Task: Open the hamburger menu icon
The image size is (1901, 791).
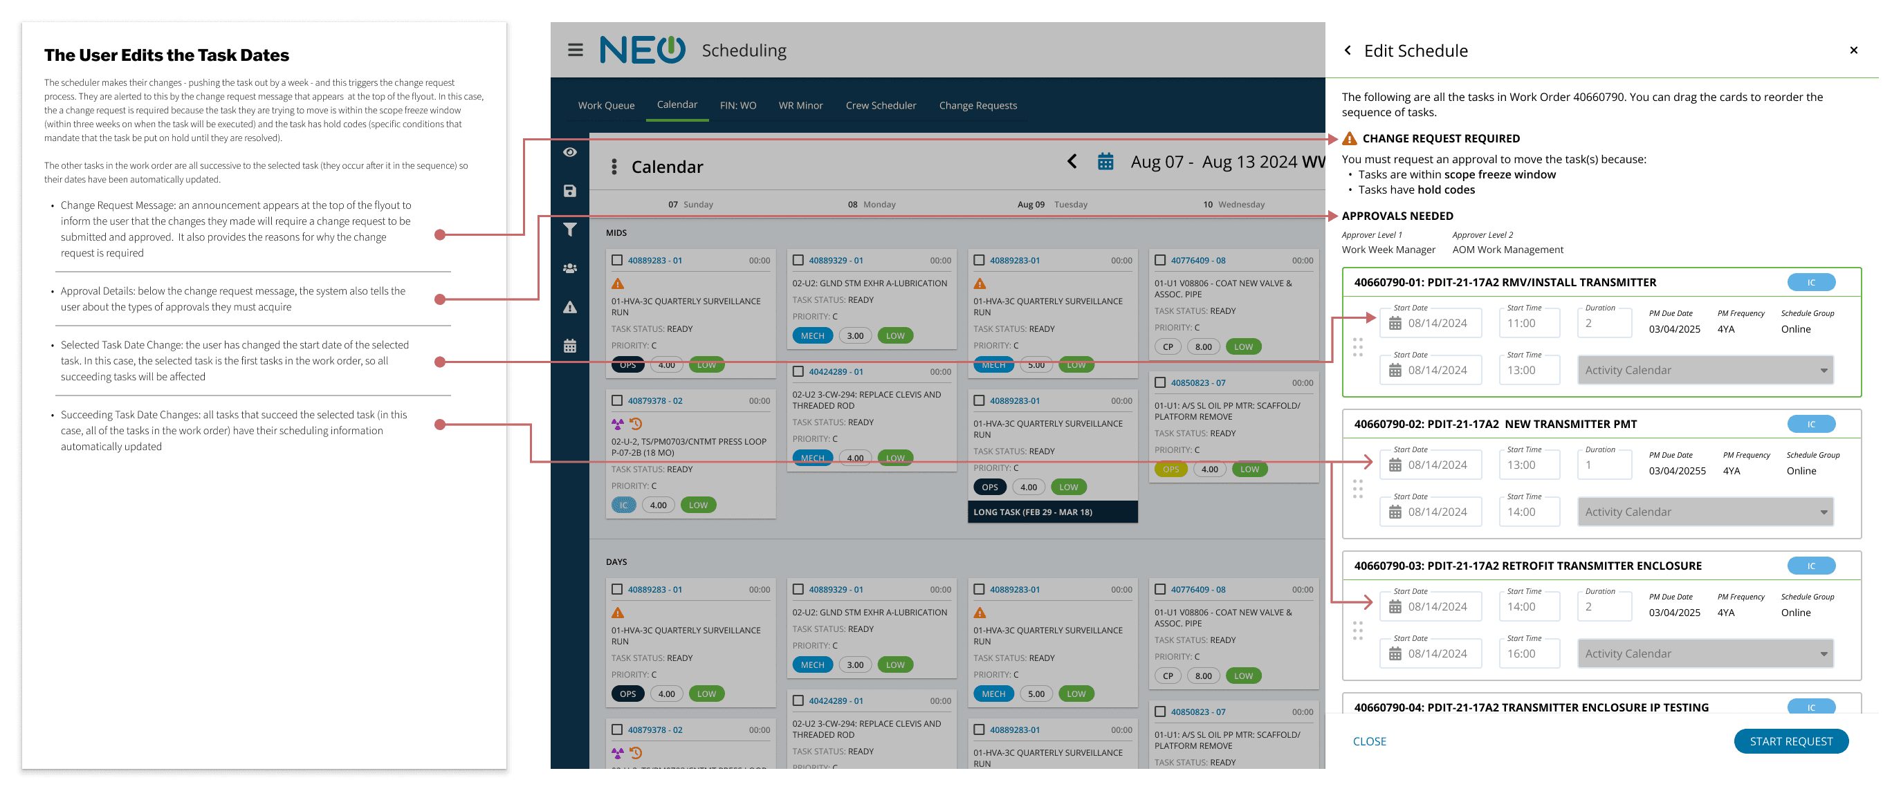Action: (575, 50)
